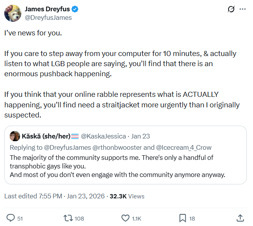This screenshot has width=253, height=226.
Task: Open the quoted post body text
Action: point(117,166)
